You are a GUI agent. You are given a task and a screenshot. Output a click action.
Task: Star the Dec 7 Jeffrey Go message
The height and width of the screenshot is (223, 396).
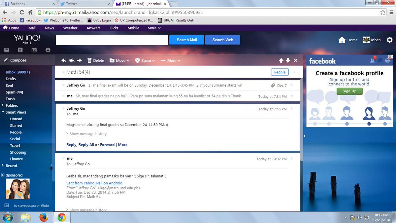[291, 85]
